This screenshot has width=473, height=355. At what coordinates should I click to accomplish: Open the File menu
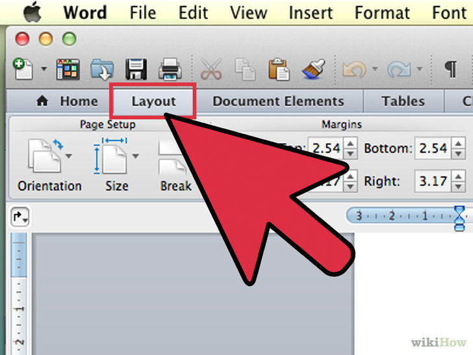(x=143, y=13)
